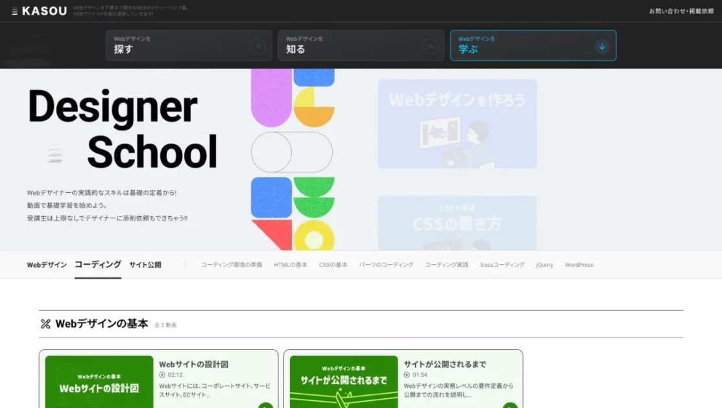The height and width of the screenshot is (408, 722).
Task: Click the arrow icon on 探す card
Action: [258, 47]
